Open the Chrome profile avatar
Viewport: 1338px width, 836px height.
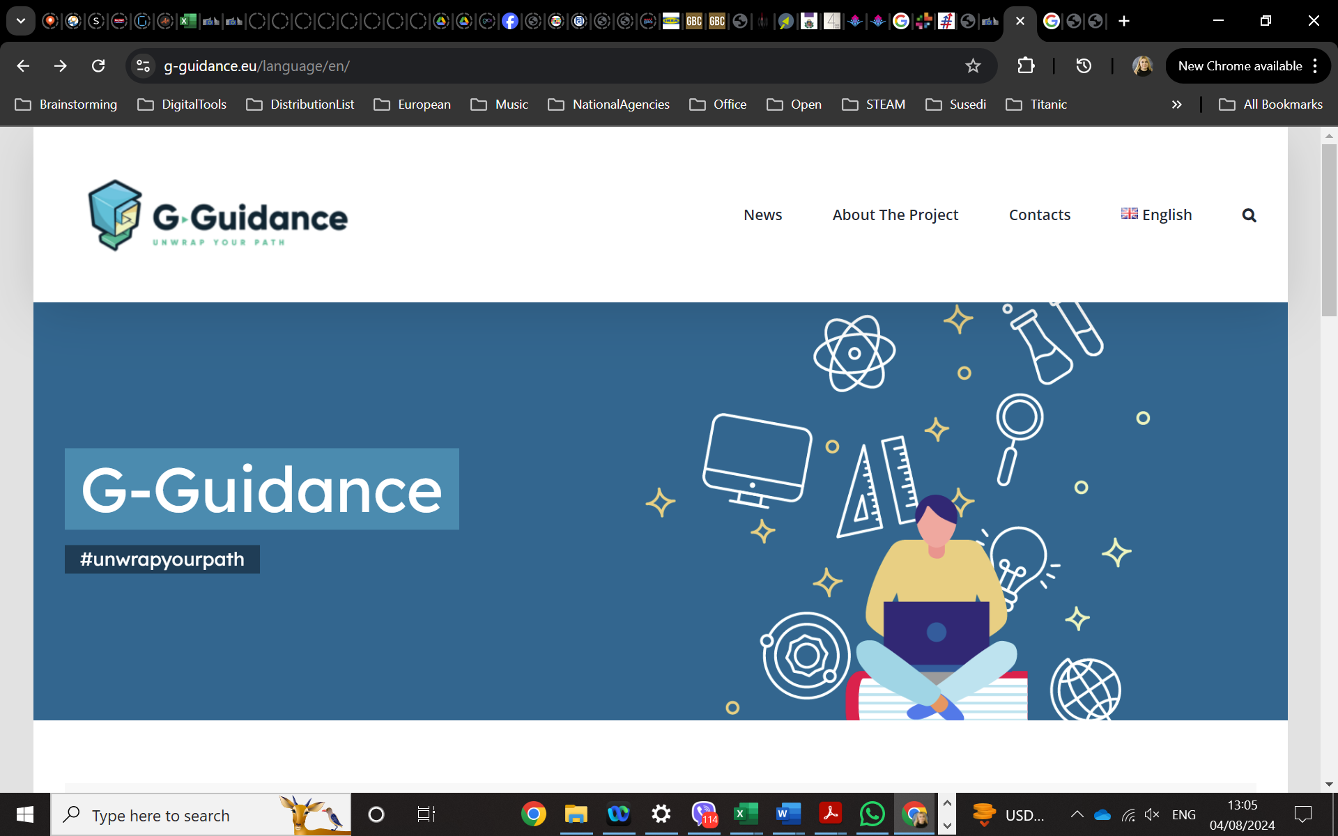click(x=1142, y=65)
